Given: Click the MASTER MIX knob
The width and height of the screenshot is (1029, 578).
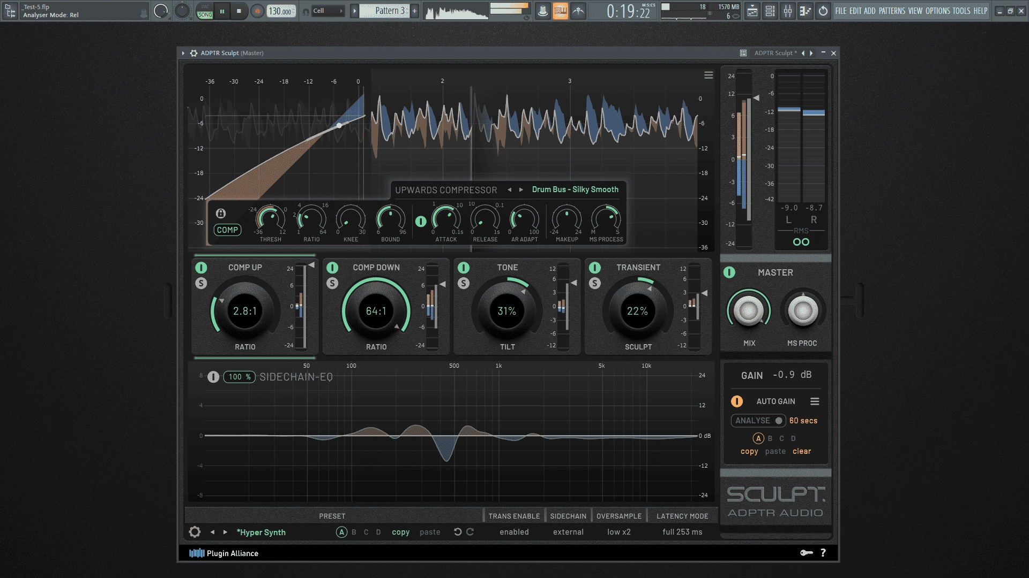Looking at the screenshot, I should pyautogui.click(x=749, y=310).
